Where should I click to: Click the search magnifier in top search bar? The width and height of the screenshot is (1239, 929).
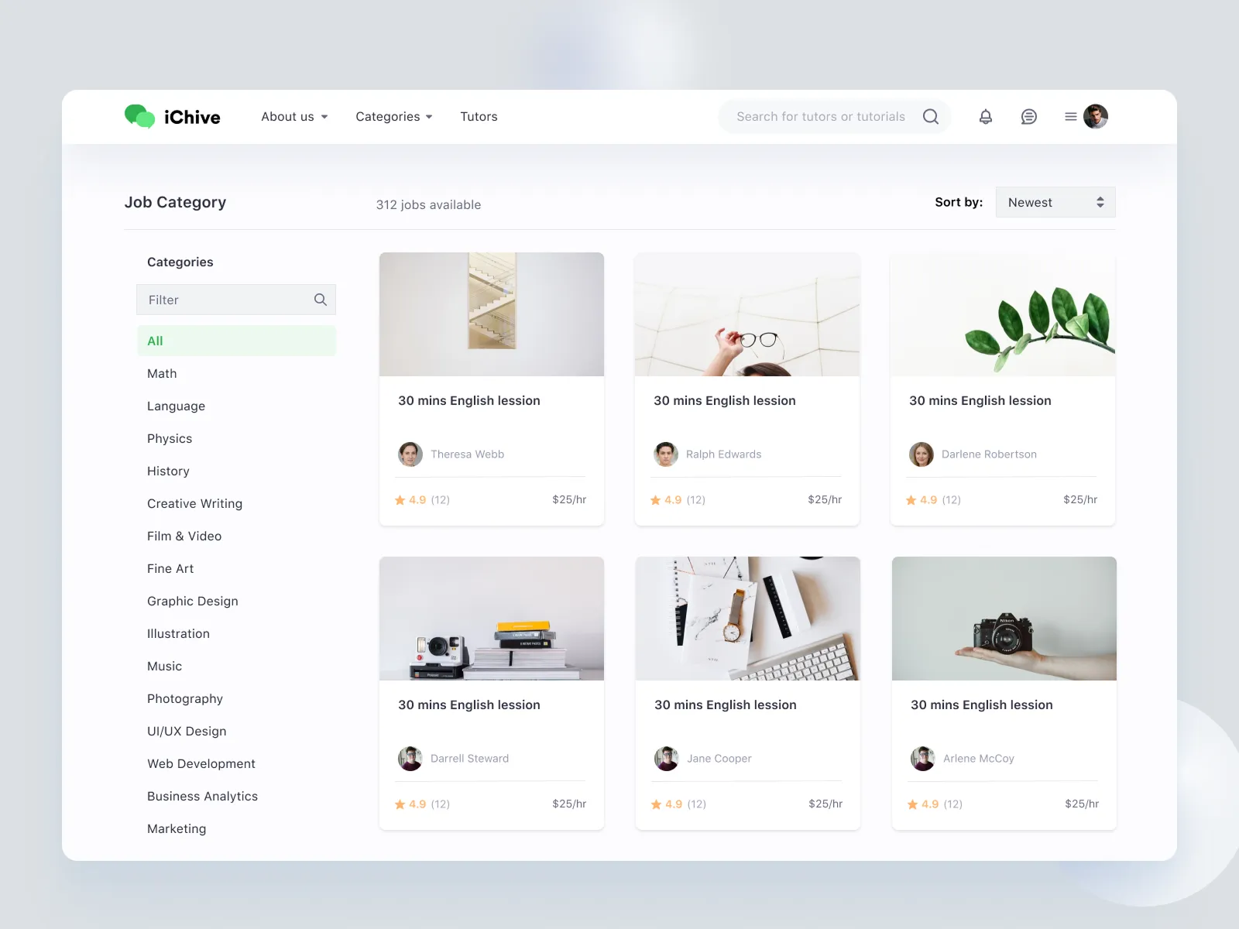(x=931, y=116)
